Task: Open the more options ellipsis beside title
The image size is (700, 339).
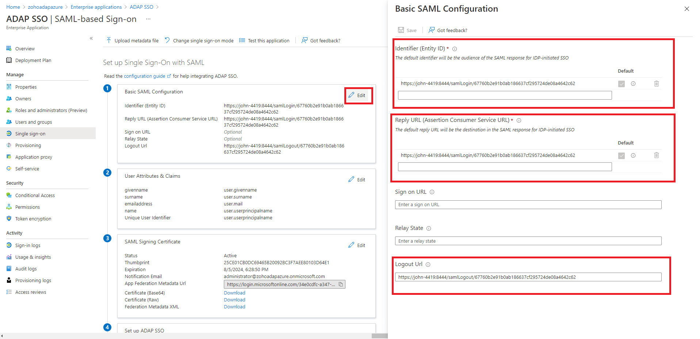Action: click(148, 19)
